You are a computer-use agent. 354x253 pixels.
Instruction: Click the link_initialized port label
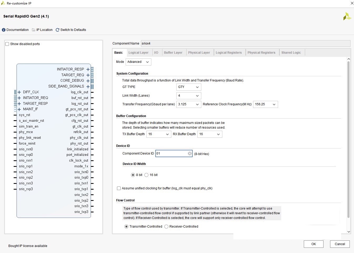(78, 149)
